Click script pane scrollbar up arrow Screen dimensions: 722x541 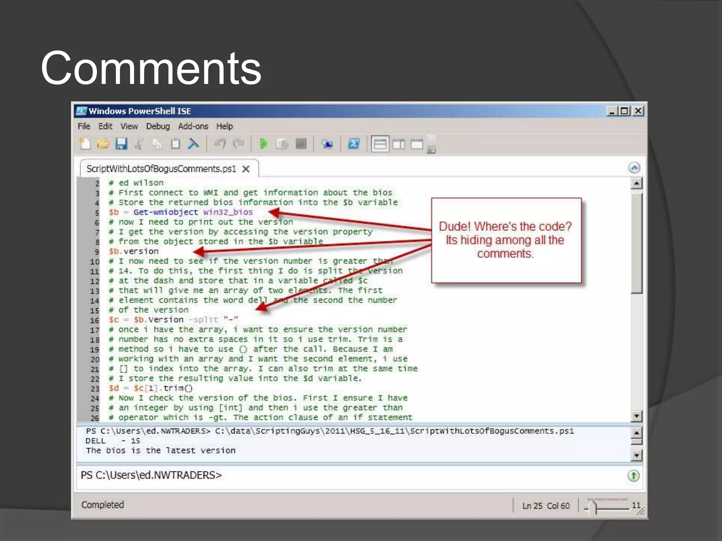click(x=636, y=183)
